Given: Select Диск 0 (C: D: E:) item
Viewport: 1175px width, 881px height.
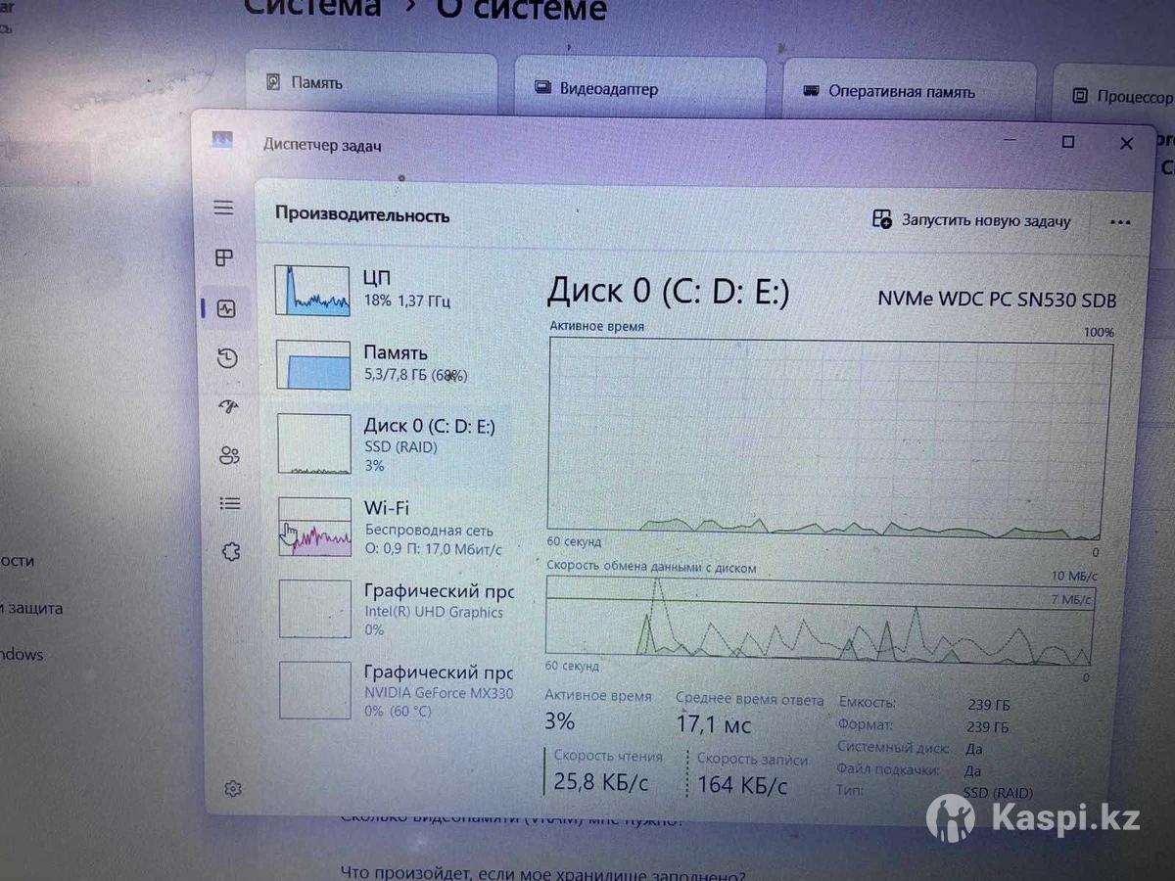Looking at the screenshot, I should click(x=392, y=444).
